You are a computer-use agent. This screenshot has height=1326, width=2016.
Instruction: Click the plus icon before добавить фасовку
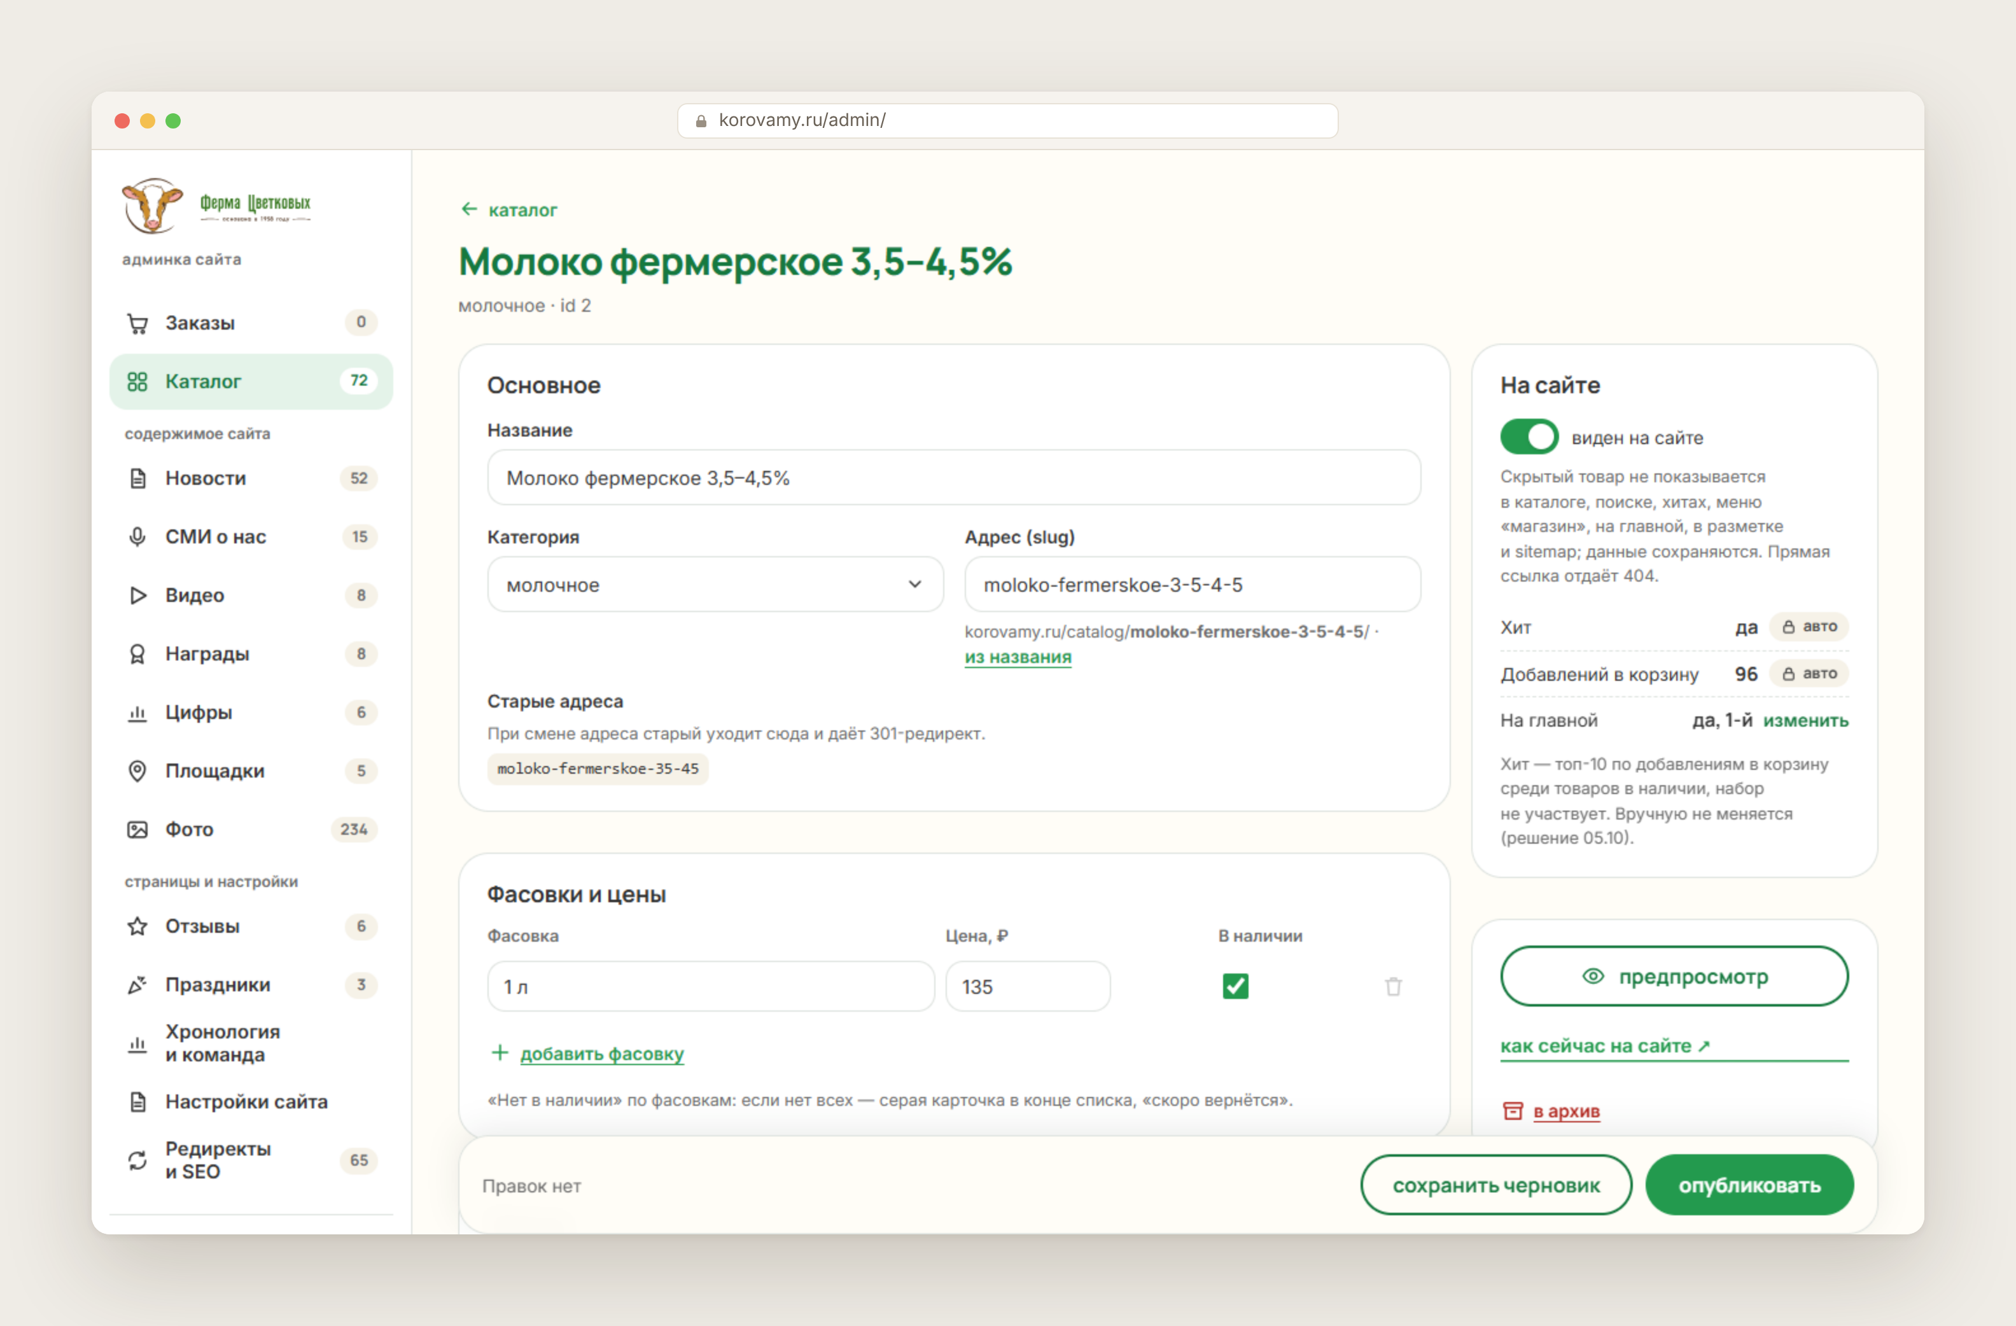[x=500, y=1052]
